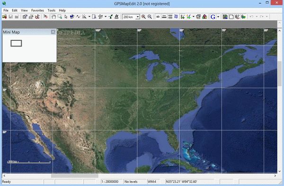
Task: Click the vertical scrollbar thumb
Action: 280,74
